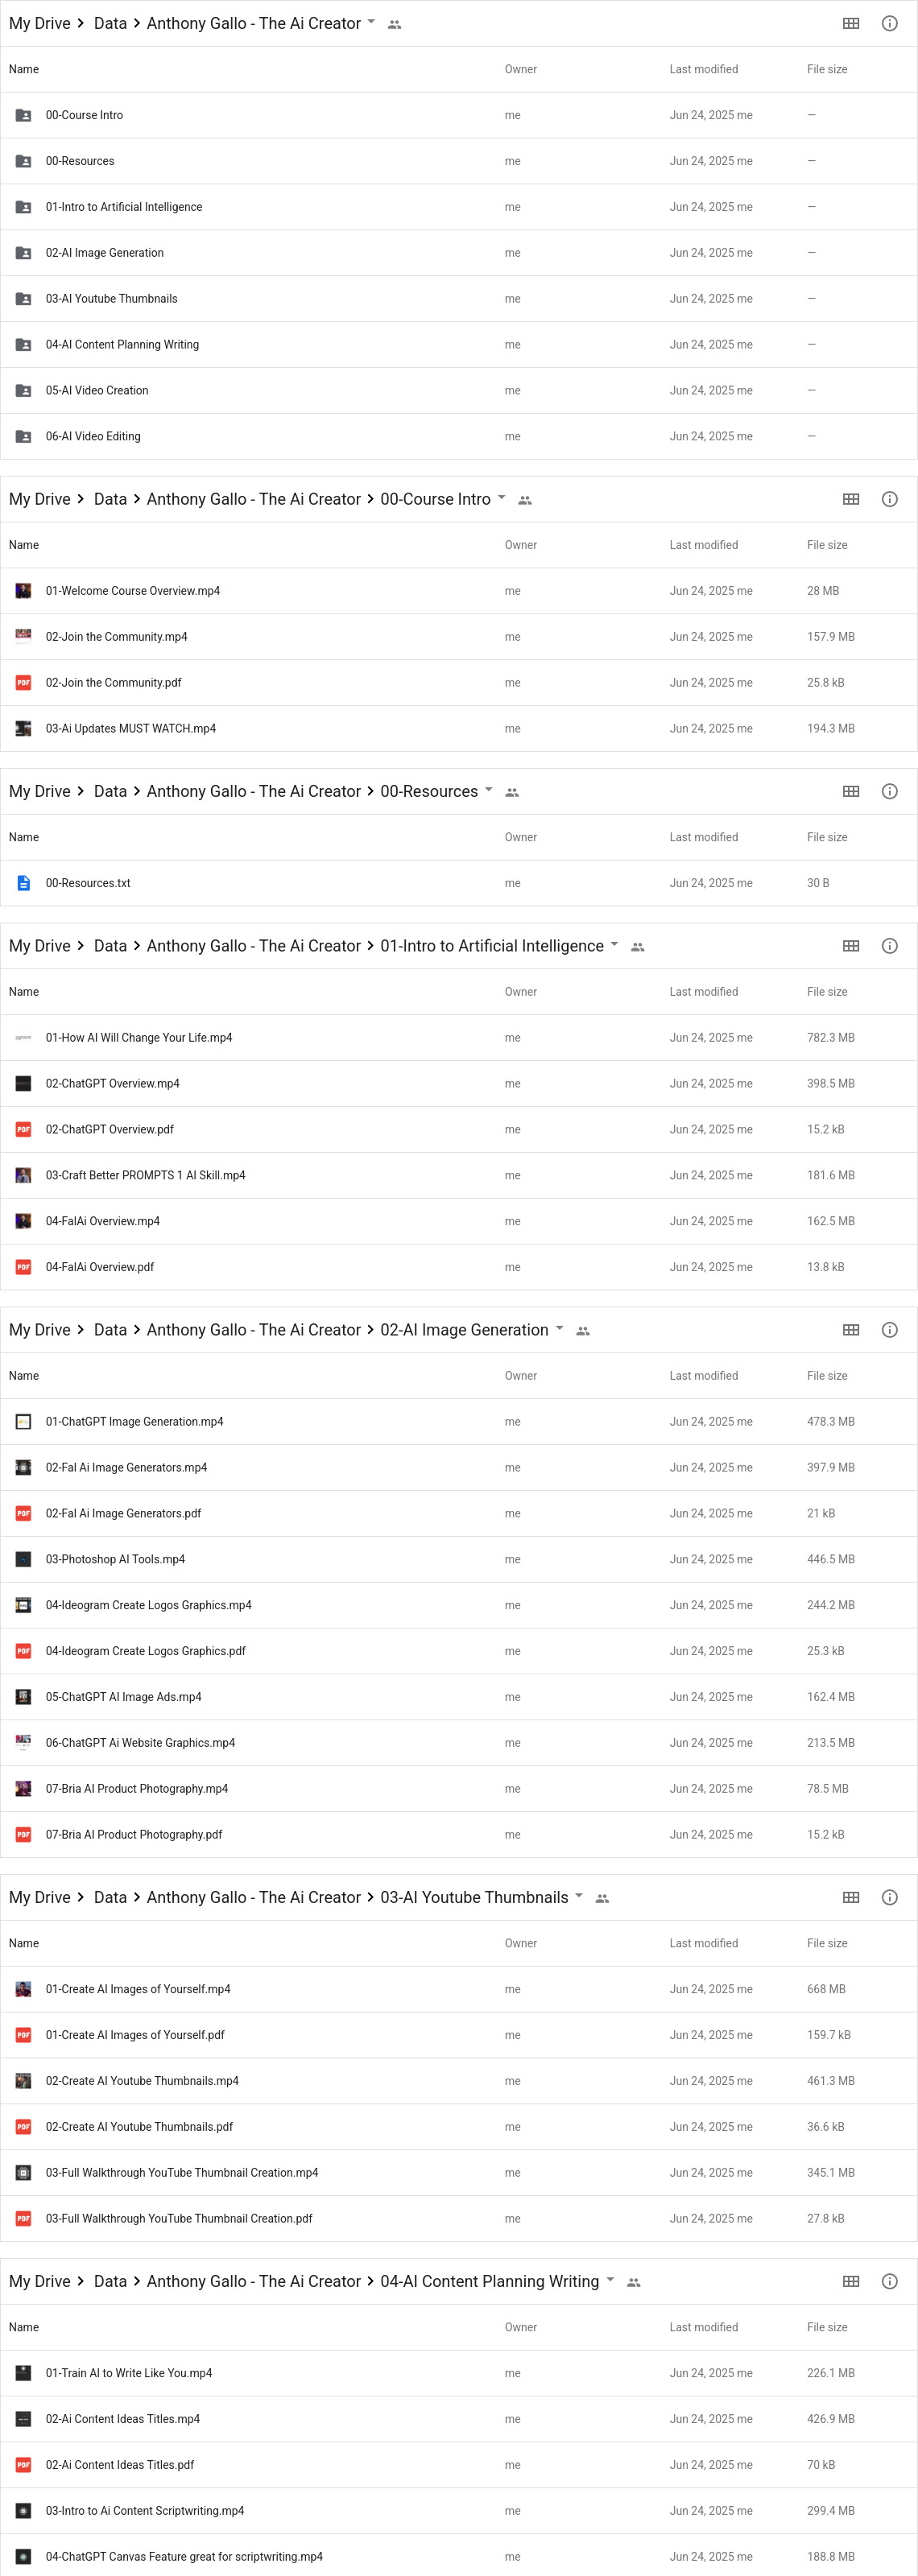The width and height of the screenshot is (918, 2576).
Task: Click My Drive in 03-AI Youtube Thumbnails breadcrumb
Action: tap(40, 1897)
